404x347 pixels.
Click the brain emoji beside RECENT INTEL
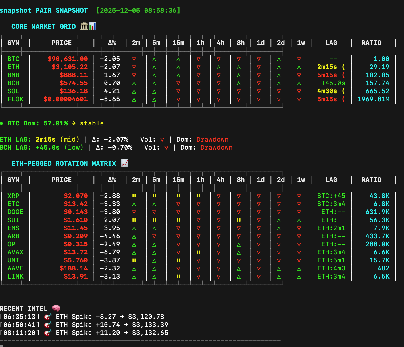(x=56, y=308)
